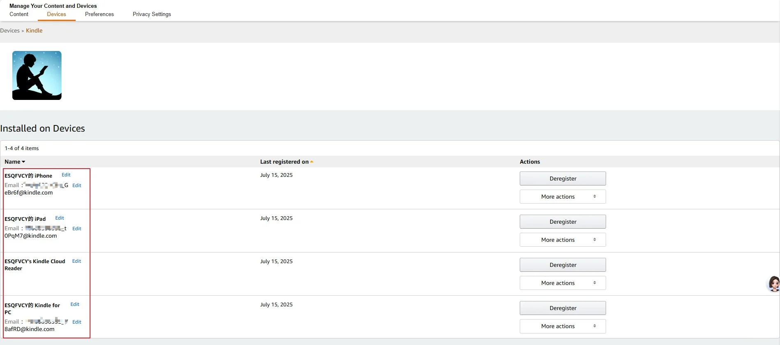
Task: Click the Kindle for PC registration date
Action: [x=276, y=304]
